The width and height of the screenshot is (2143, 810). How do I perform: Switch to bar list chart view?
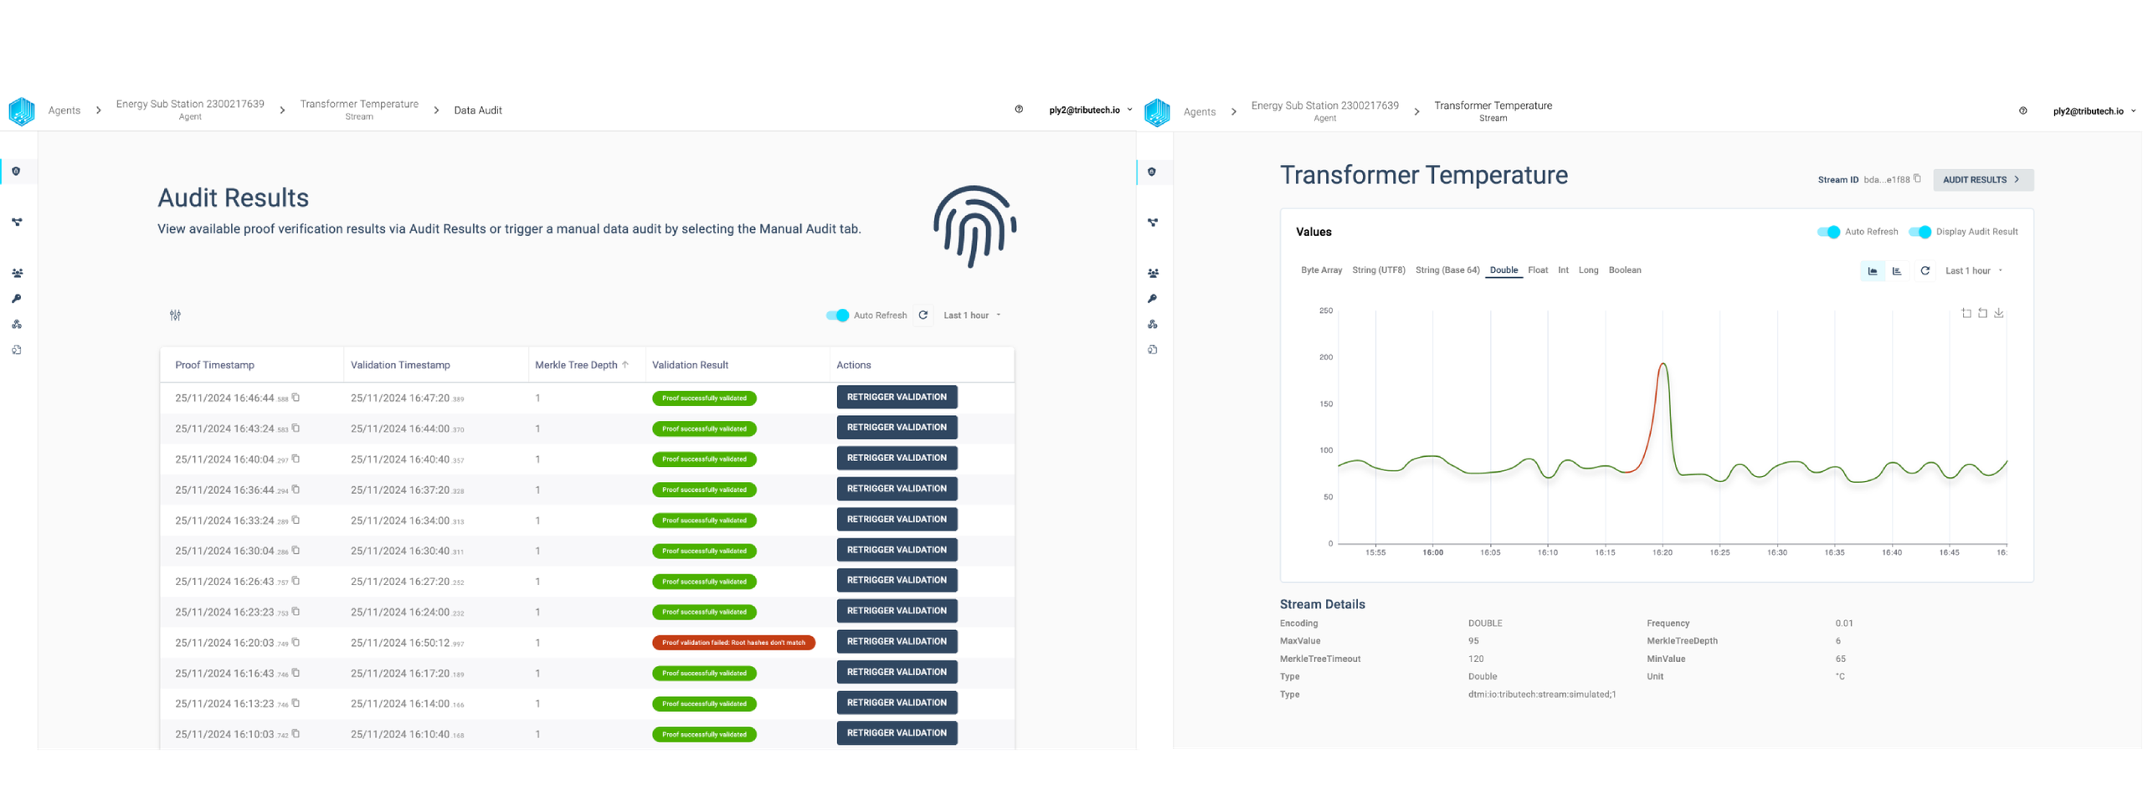[x=1897, y=271]
